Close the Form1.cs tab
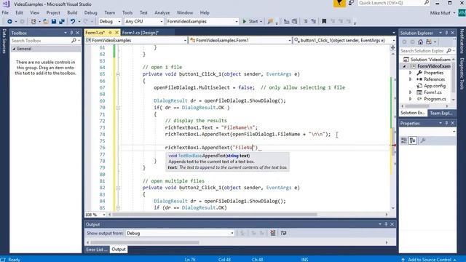466x262 pixels. pyautogui.click(x=116, y=33)
